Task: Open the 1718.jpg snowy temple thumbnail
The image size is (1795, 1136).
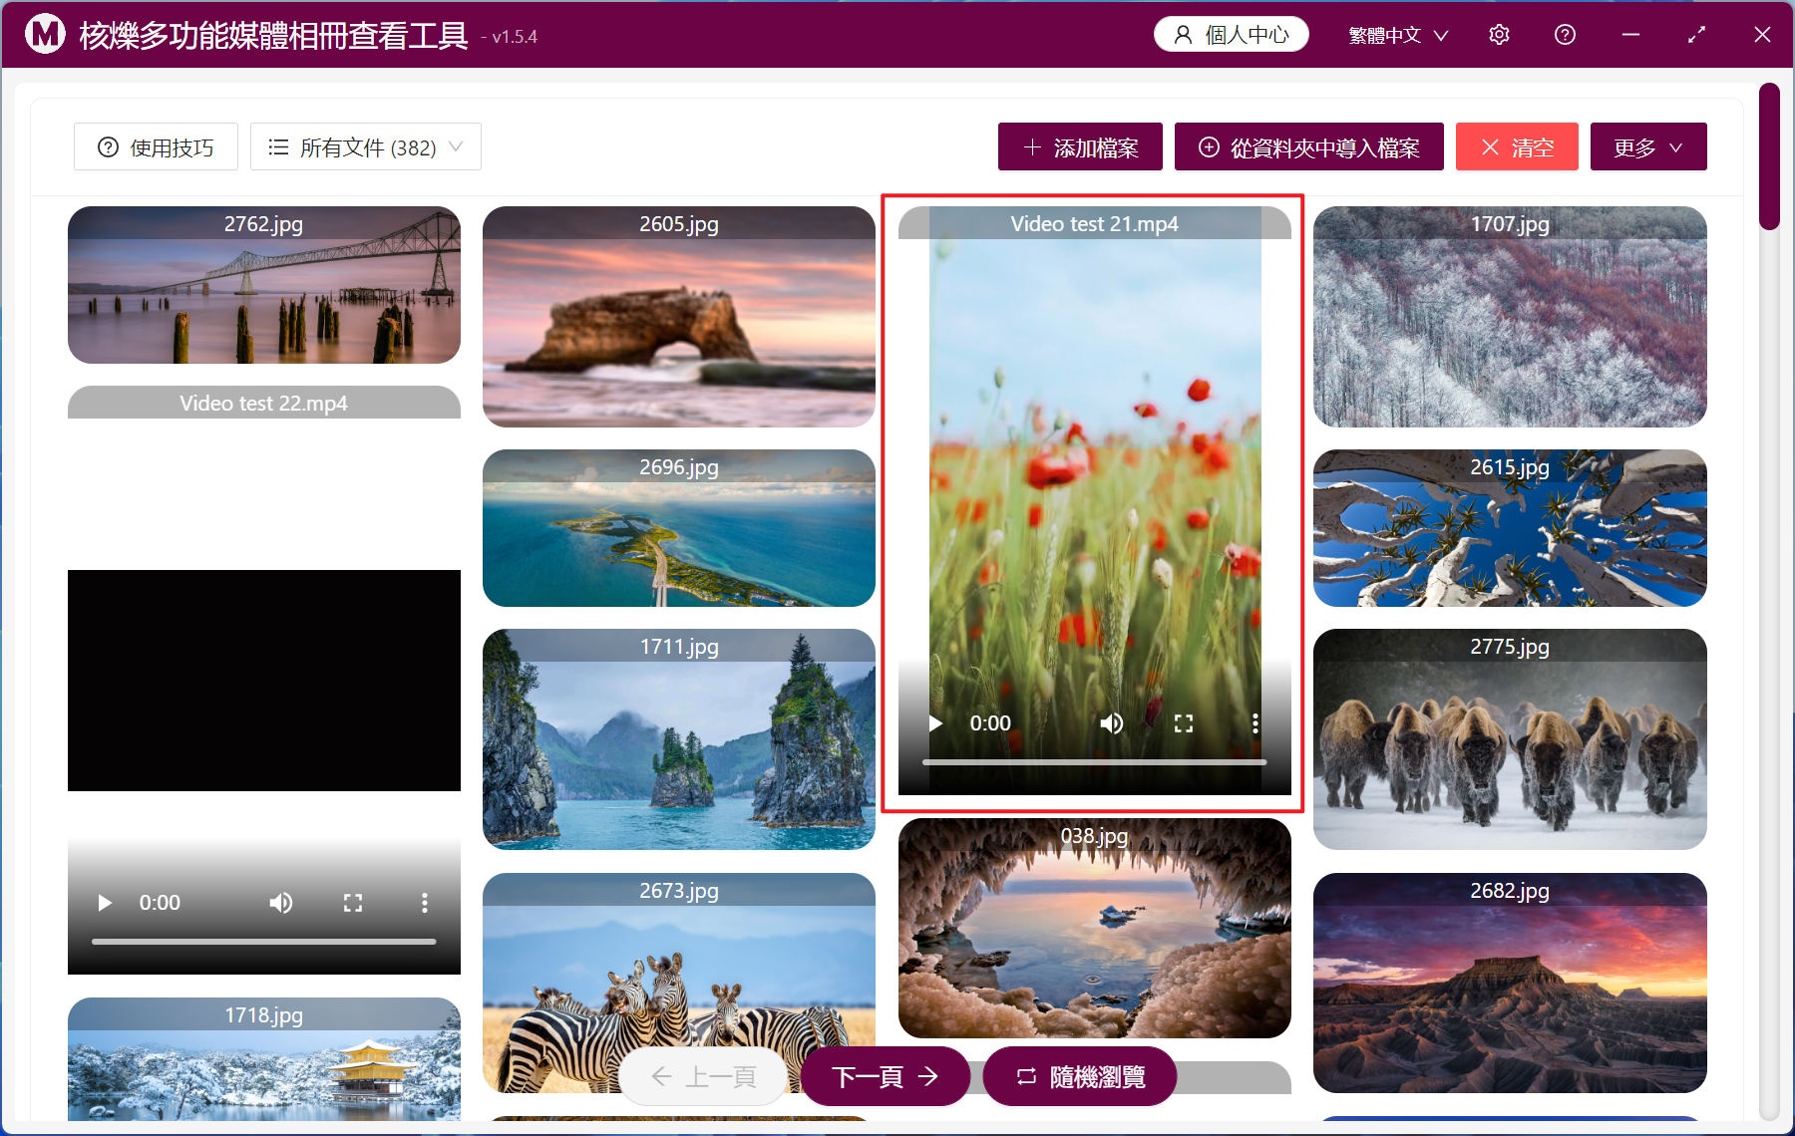Action: [264, 1059]
